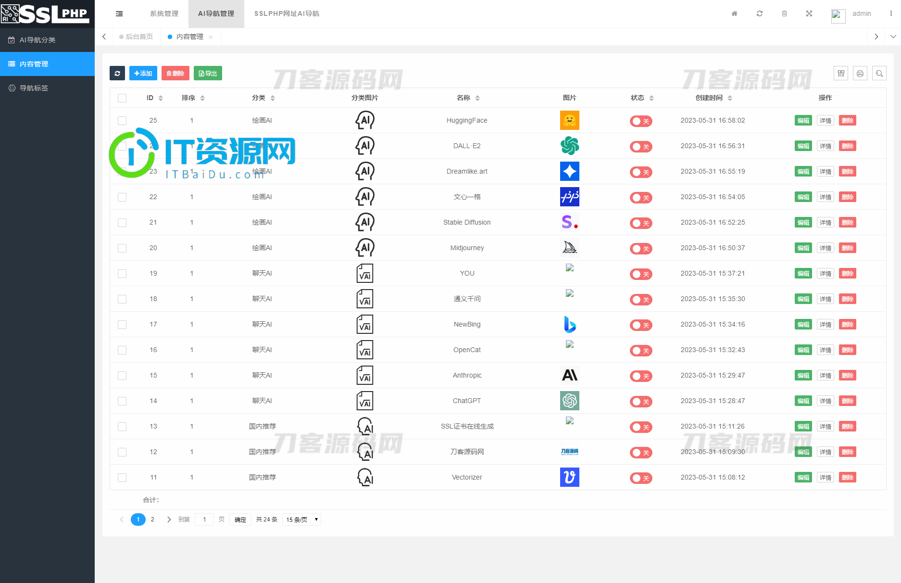
Task: Toggle the status switch for Vectorizer
Action: pos(641,478)
